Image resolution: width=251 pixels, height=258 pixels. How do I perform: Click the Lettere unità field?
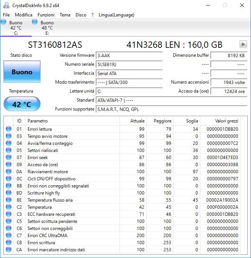(x=129, y=91)
